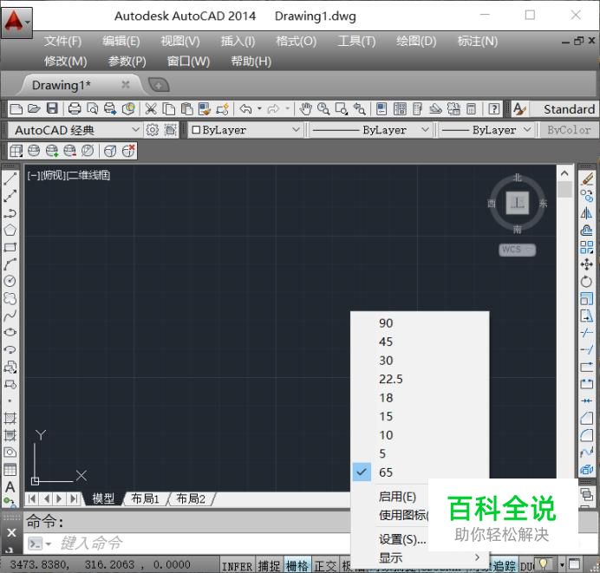Image resolution: width=600 pixels, height=573 pixels.
Task: Click the drawing area vertical scrollbar thumb
Action: (564, 189)
